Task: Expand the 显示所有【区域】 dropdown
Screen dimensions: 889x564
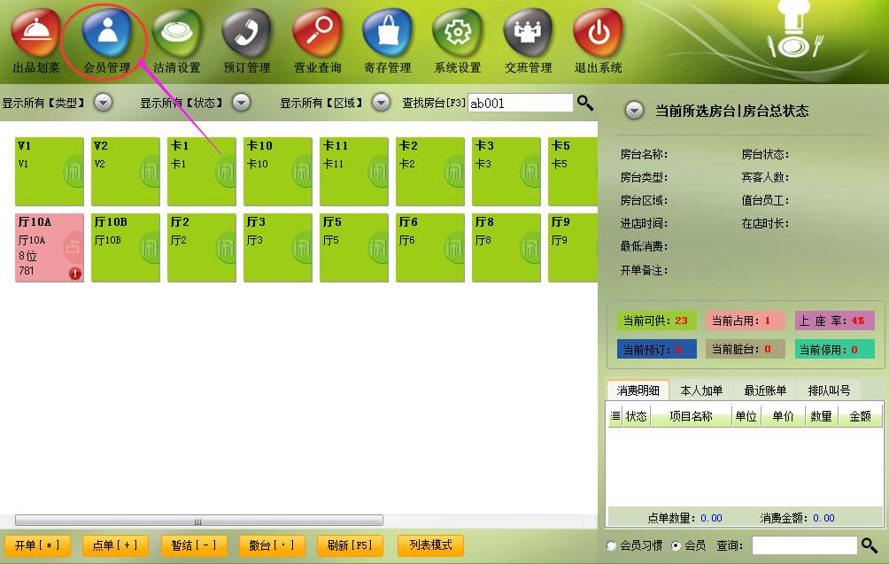Action: (381, 103)
